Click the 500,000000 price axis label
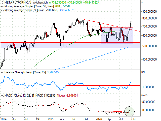The height and width of the screenshot is (121, 161). 149,46
